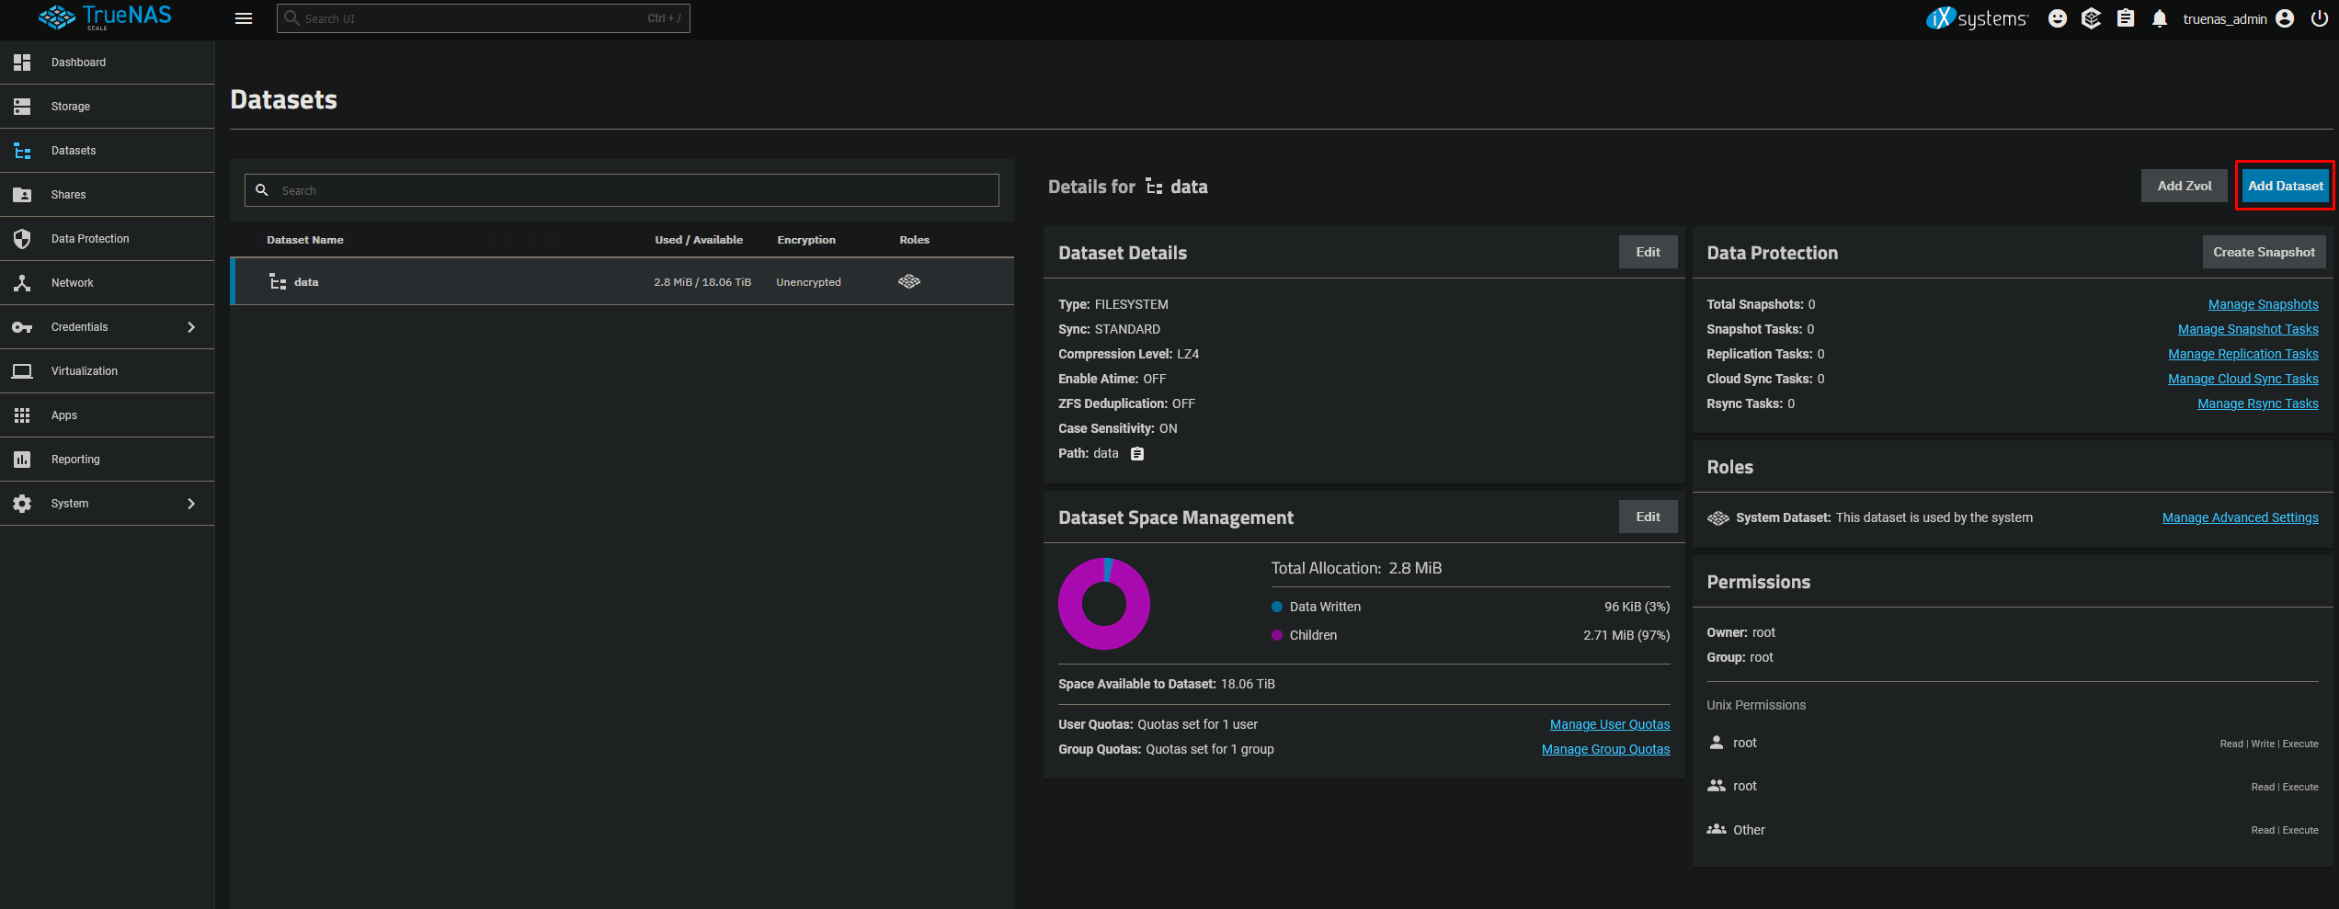Open the Apps sidebar item
Screen dimensions: 2339x909
click(64, 415)
